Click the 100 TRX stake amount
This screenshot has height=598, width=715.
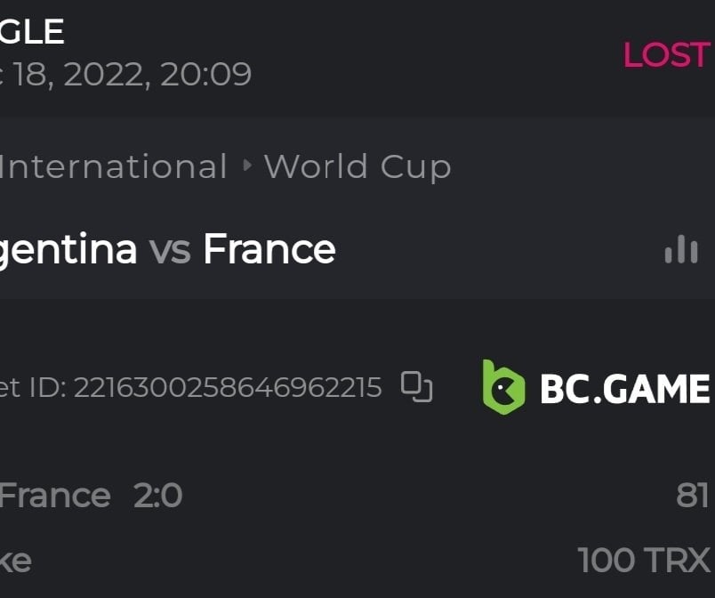click(x=643, y=561)
